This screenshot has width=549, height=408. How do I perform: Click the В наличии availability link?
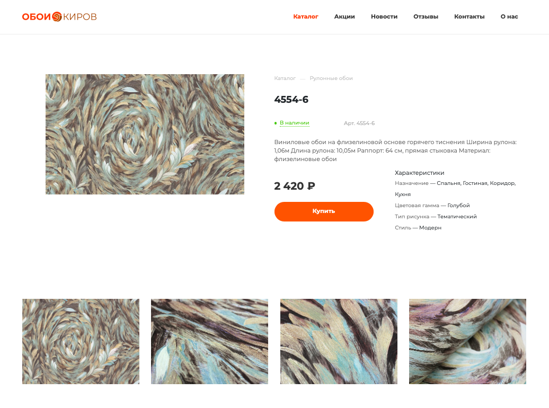pos(295,123)
